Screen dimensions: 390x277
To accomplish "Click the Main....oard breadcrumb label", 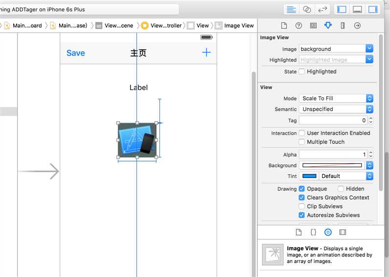I will 27,25.
